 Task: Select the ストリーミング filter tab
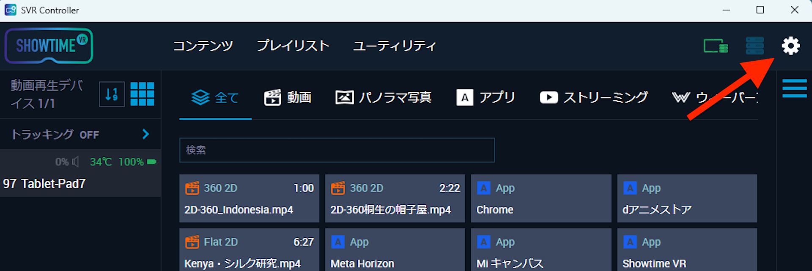click(x=594, y=98)
